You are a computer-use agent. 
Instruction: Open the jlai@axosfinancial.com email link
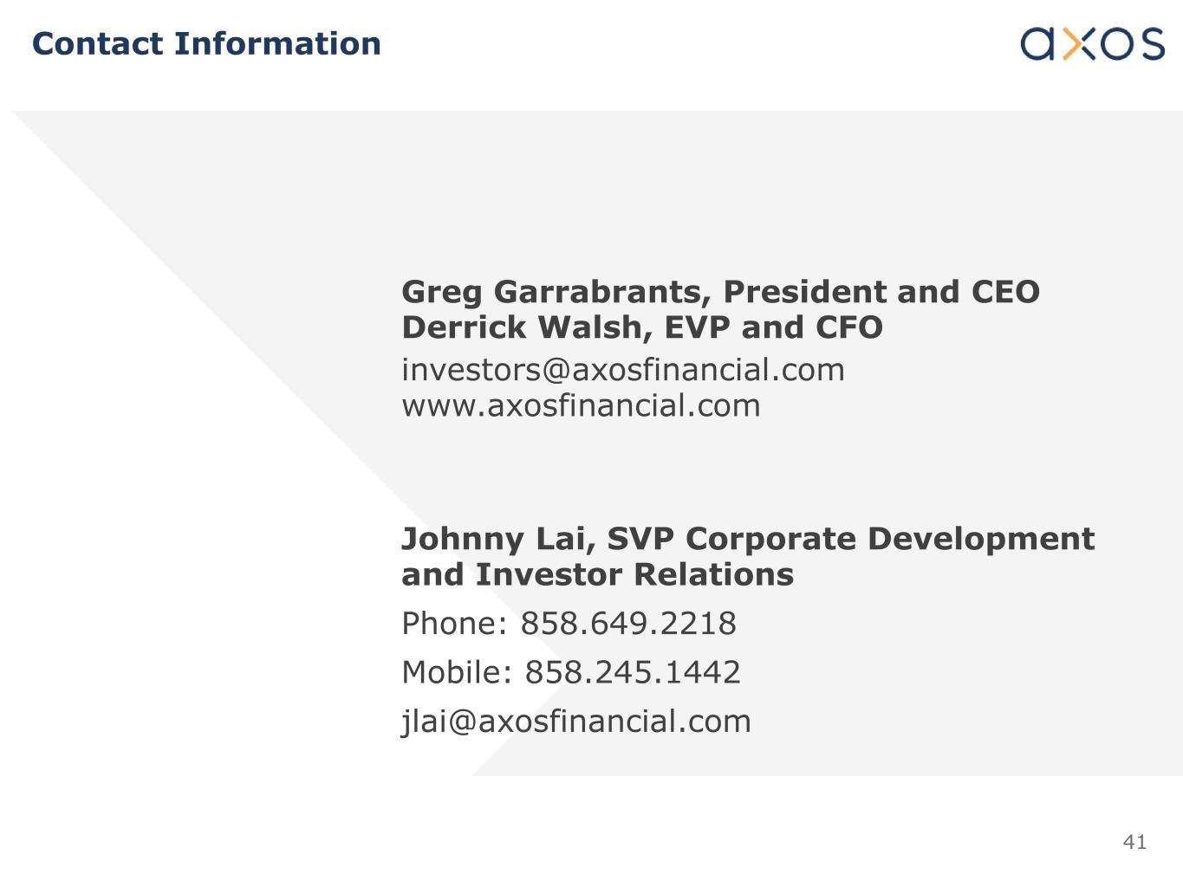point(575,721)
